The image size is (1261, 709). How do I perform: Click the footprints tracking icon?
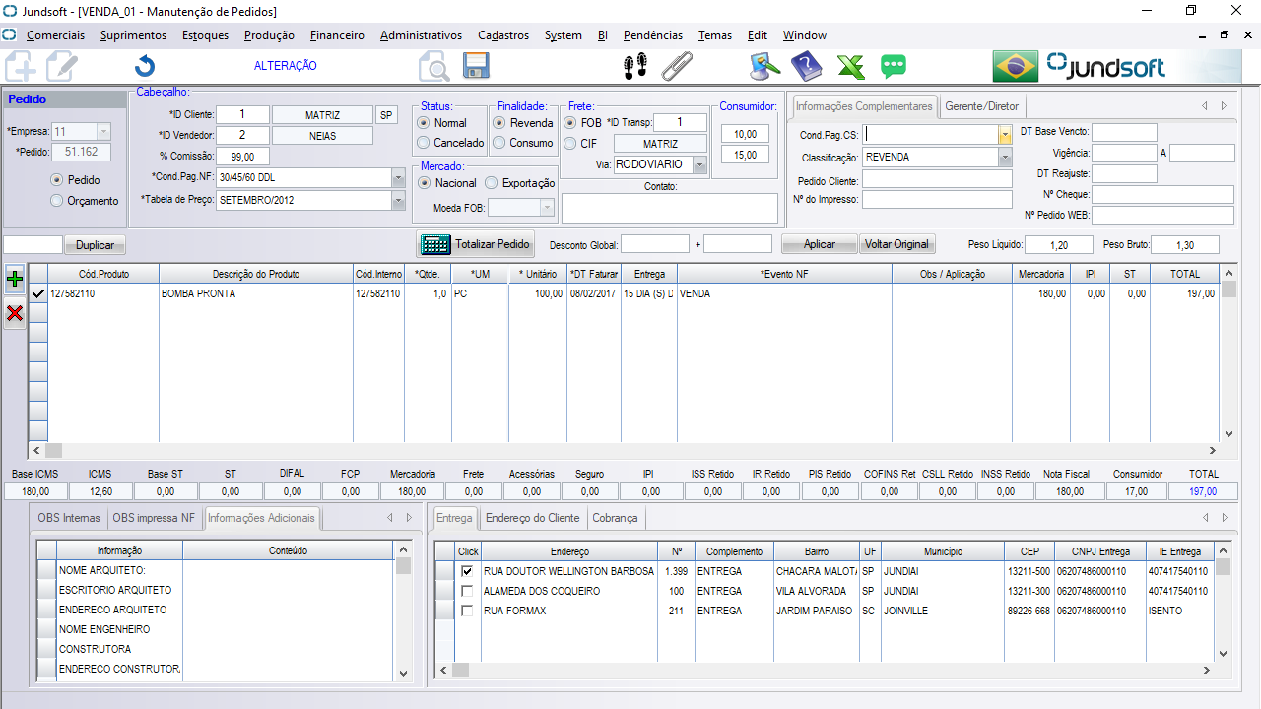pos(635,66)
